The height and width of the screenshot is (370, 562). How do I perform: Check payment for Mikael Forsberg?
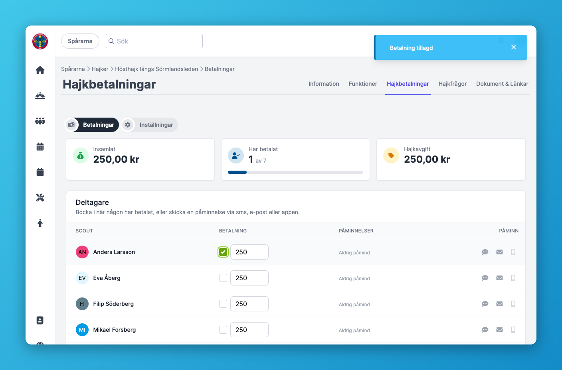223,330
